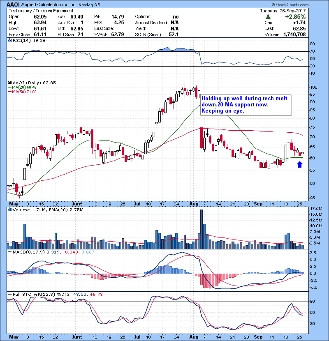Click the Low value 61.61
The image size is (329, 341).
coord(40,28)
